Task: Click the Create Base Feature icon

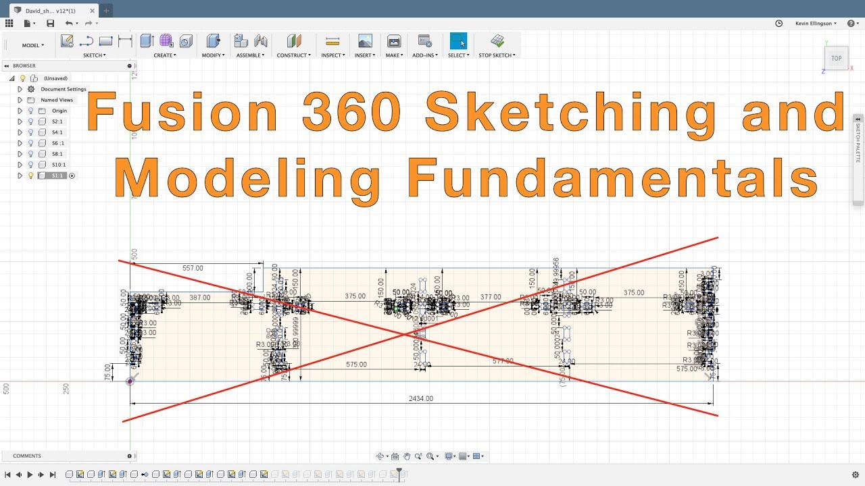Action: pos(186,41)
